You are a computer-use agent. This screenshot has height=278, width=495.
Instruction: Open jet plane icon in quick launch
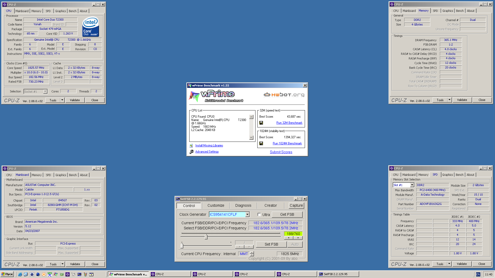coord(73,274)
